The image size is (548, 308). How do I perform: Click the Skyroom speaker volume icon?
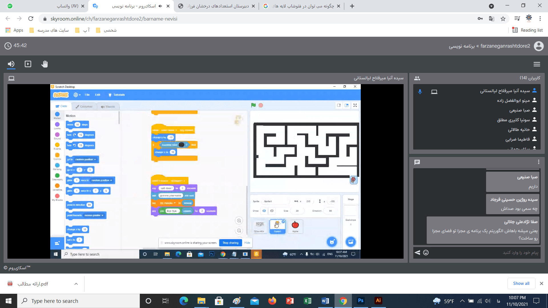coord(11,64)
